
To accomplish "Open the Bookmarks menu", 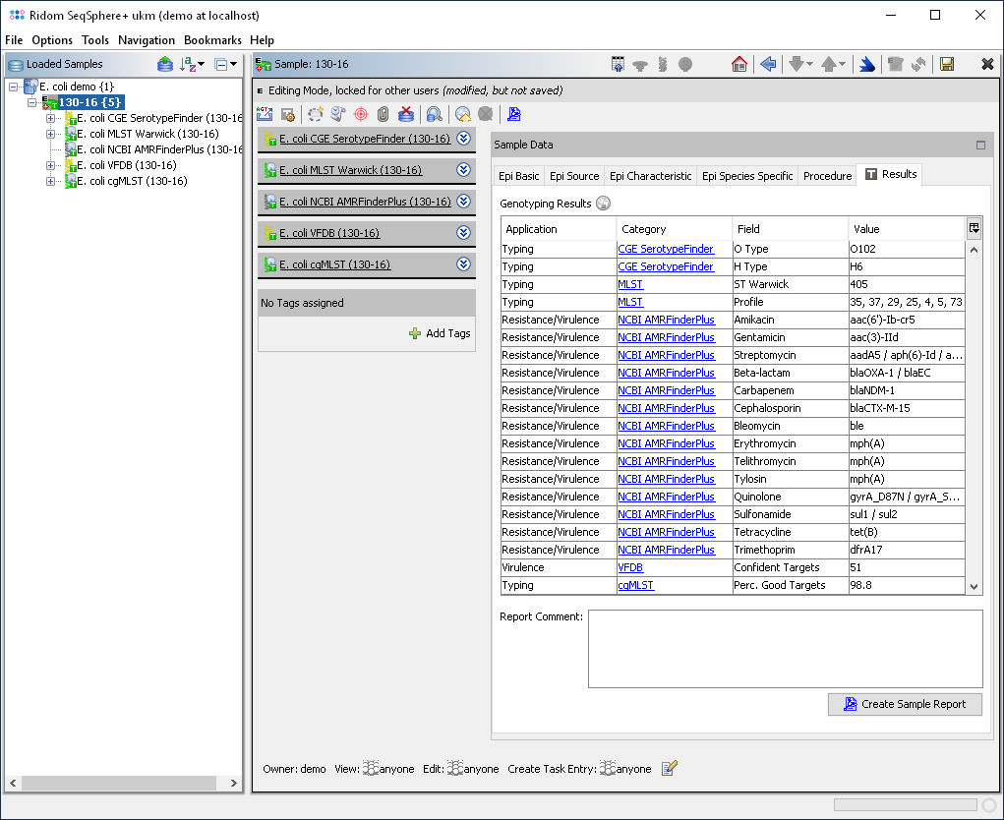I will coord(212,40).
